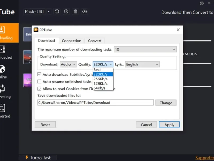Click the Apply button
Viewport: 214px width, 161px height.
[169, 125]
